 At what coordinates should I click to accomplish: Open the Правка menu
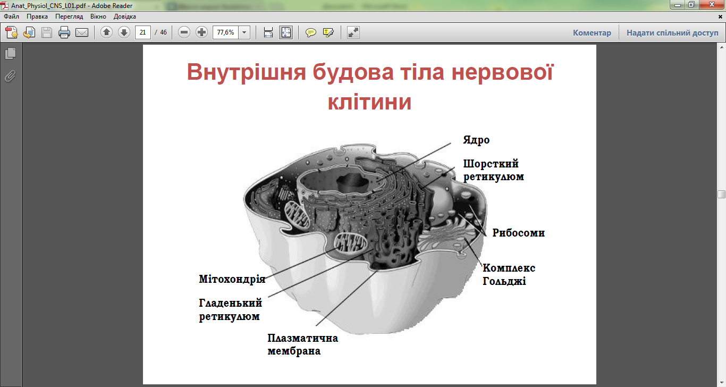(37, 16)
